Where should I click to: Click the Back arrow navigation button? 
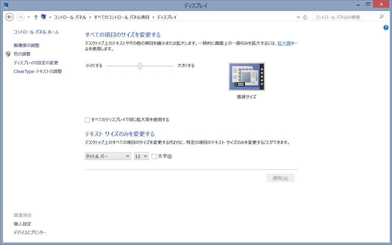(x=10, y=17)
